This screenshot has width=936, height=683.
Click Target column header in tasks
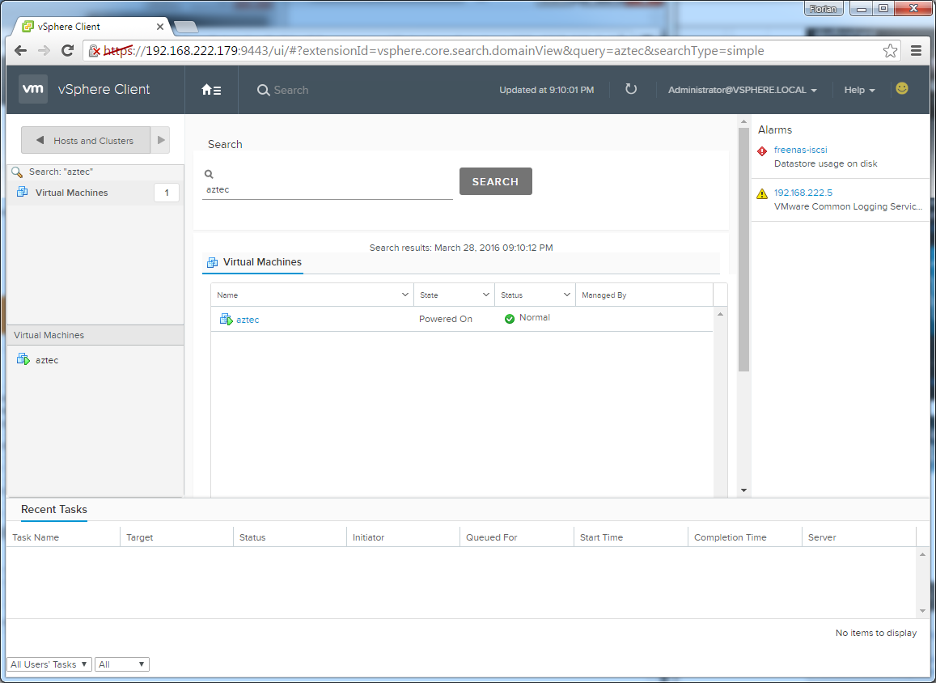coord(176,537)
